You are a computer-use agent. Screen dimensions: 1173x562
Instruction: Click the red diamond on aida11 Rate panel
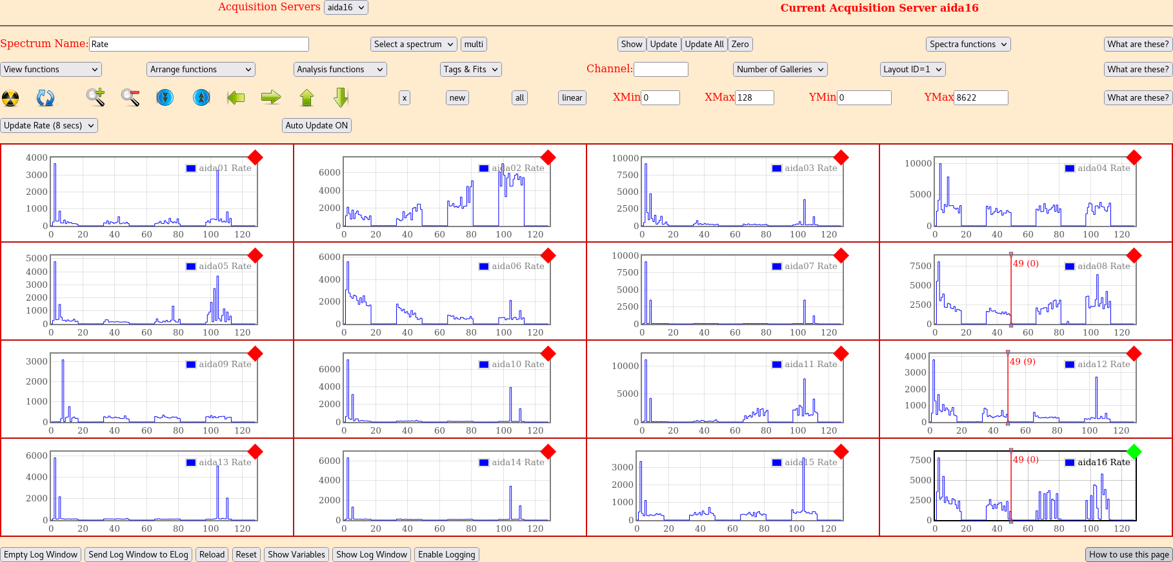[x=841, y=354]
